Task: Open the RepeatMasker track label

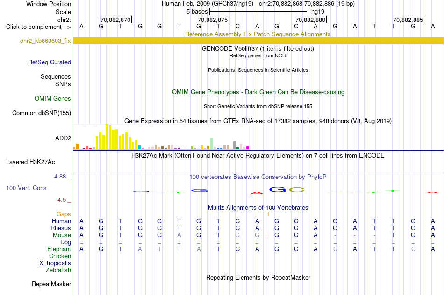Action: [x=51, y=284]
